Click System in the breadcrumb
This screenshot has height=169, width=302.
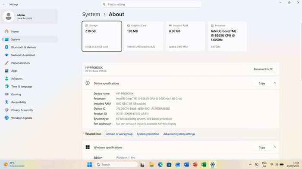91,14
